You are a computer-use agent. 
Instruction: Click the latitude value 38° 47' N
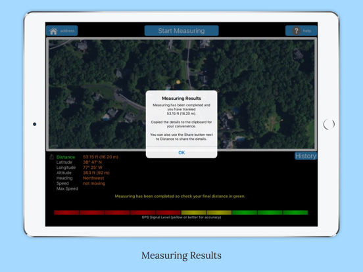(x=92, y=162)
